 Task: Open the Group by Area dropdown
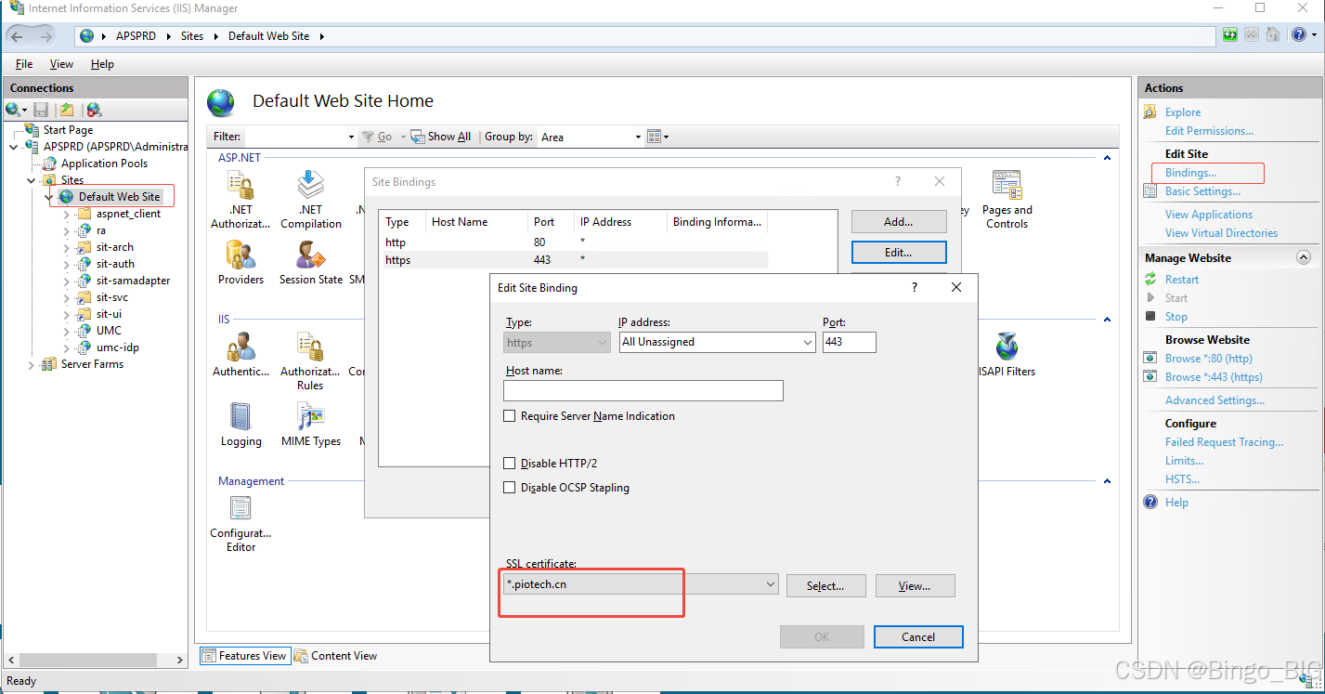[x=638, y=137]
